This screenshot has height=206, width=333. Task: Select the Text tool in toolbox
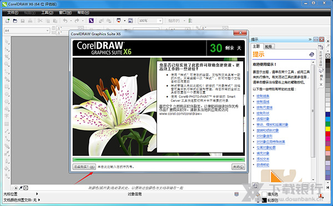pyautogui.click(x=7, y=116)
